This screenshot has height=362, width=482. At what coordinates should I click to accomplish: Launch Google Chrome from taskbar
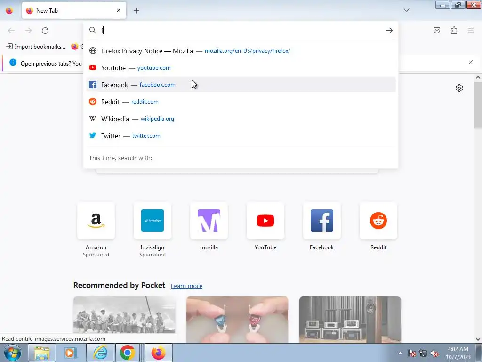click(x=128, y=353)
